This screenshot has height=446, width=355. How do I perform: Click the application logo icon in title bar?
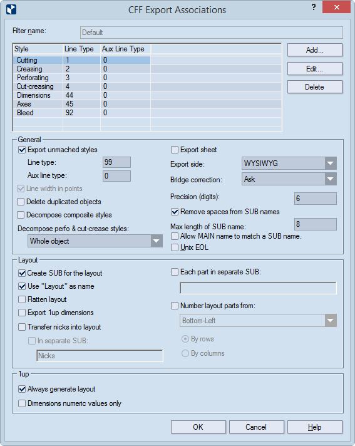(x=11, y=9)
